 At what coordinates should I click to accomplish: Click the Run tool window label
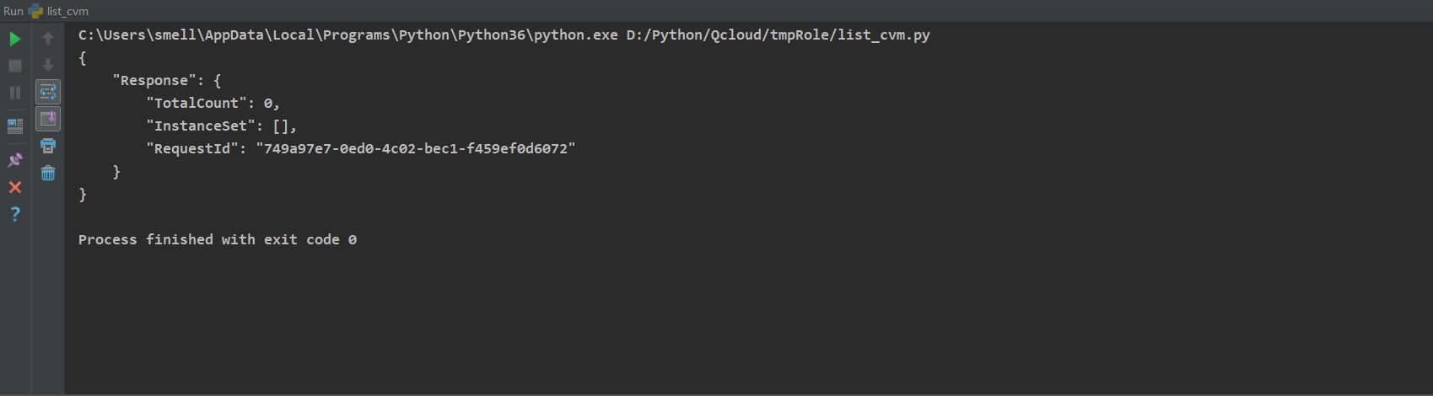(x=13, y=11)
